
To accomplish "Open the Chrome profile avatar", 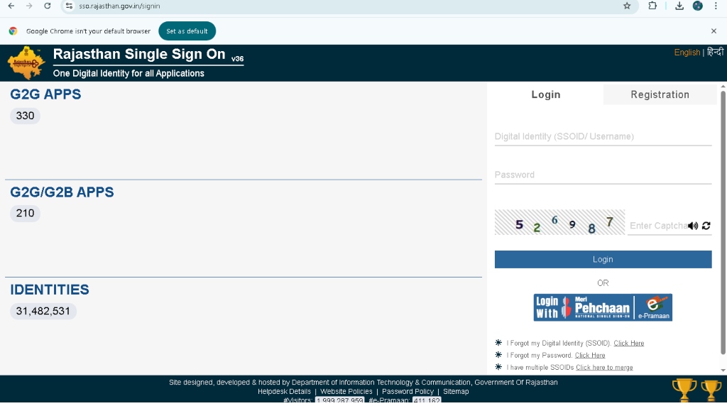I will [x=697, y=6].
